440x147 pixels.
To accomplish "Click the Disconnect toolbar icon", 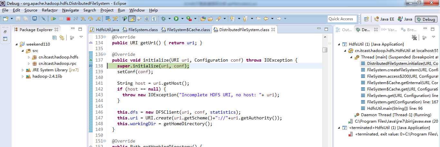I will point(76,19).
